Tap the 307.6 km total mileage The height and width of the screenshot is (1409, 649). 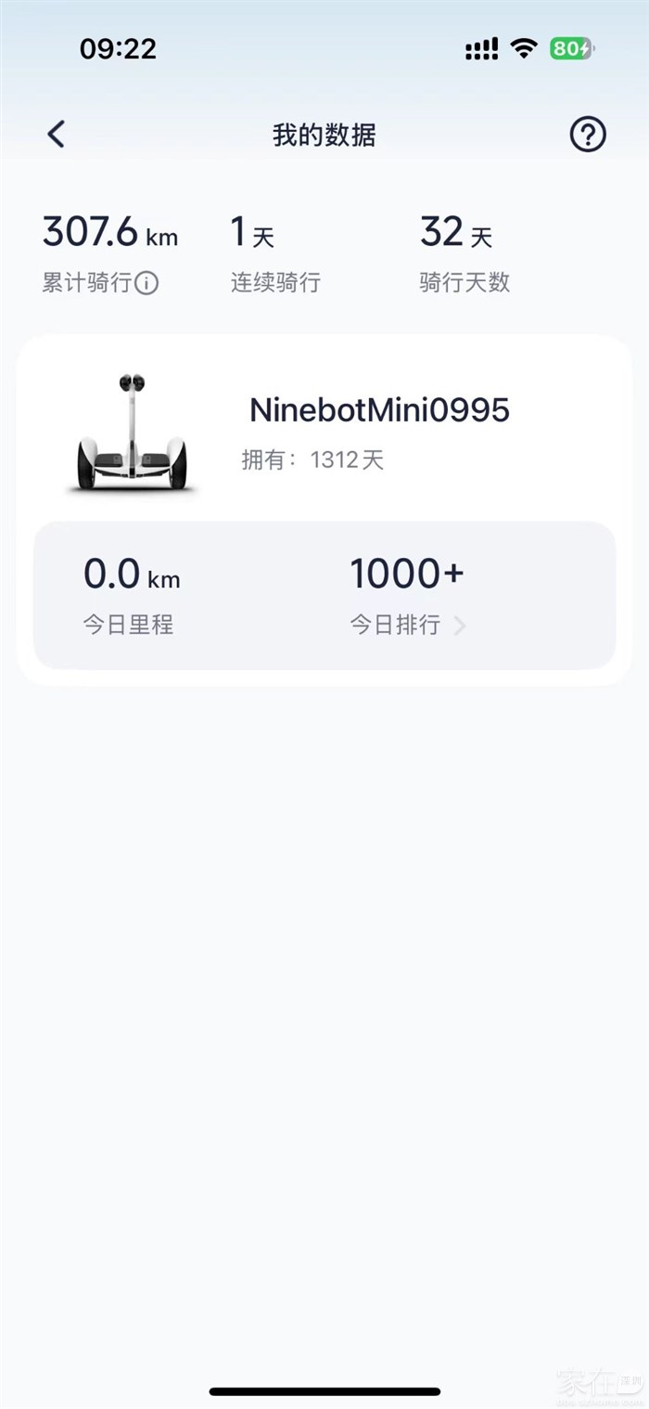tap(109, 232)
